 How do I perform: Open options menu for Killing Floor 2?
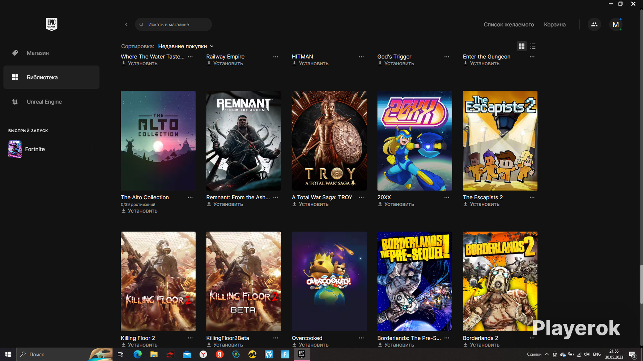pyautogui.click(x=190, y=338)
